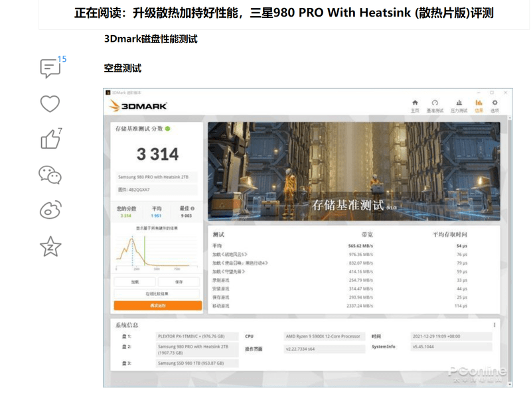Open the three-dot menu in 系统信息
This screenshot has height=396, width=531.
pyautogui.click(x=494, y=325)
